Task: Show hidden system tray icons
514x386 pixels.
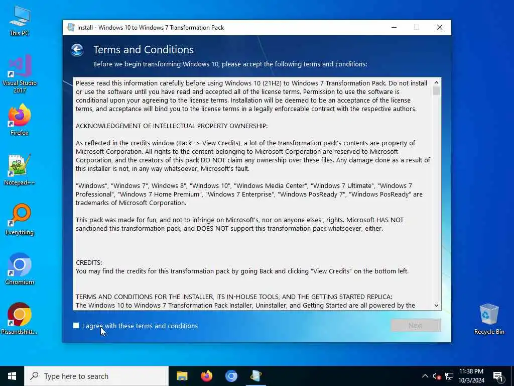Action: click(425, 376)
